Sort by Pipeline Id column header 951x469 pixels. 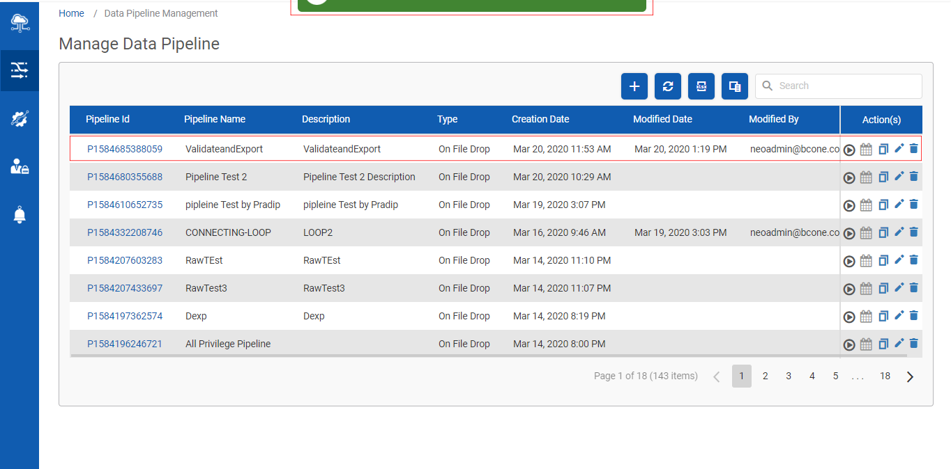click(x=107, y=119)
